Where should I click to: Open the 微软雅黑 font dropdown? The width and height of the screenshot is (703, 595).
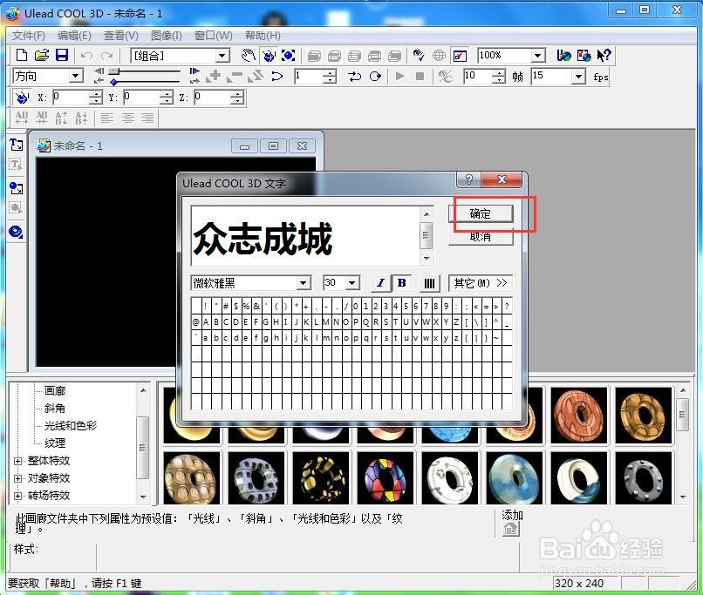coord(304,283)
